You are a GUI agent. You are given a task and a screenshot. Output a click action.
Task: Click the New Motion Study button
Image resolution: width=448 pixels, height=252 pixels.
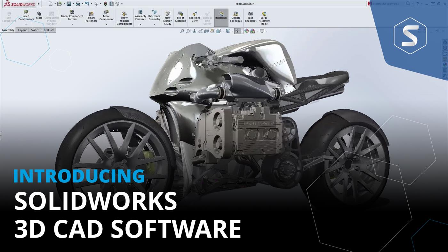point(167,18)
